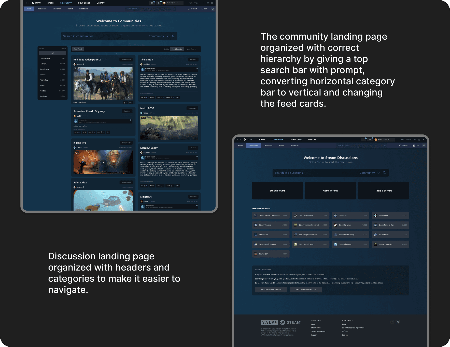Play the It take two broadcast video
The height and width of the screenshot is (347, 450).
103,162
